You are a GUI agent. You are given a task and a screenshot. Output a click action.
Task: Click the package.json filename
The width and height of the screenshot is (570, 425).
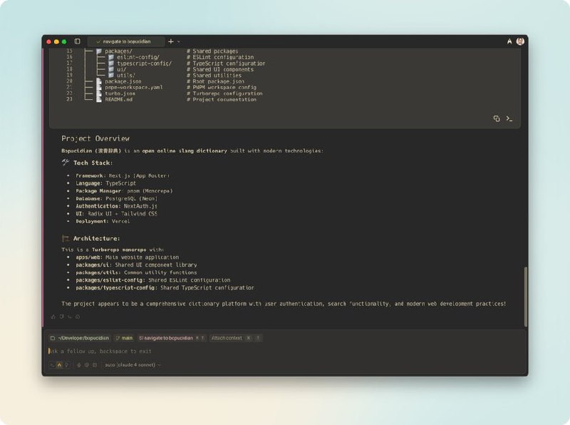(x=123, y=81)
